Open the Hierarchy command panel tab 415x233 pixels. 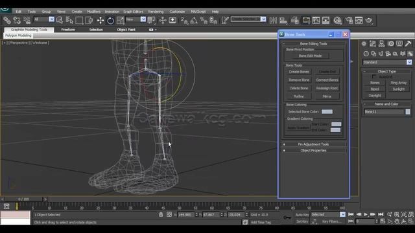(381, 43)
